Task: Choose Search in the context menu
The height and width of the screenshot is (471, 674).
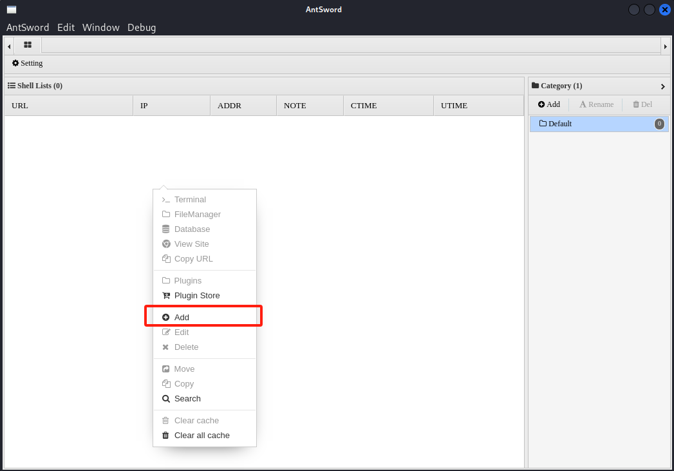Action: (x=205, y=399)
